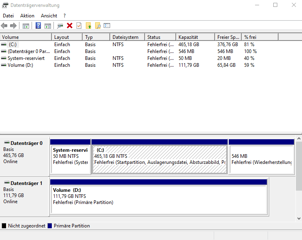Click the Back arrow toolbar icon

pyautogui.click(x=4, y=25)
